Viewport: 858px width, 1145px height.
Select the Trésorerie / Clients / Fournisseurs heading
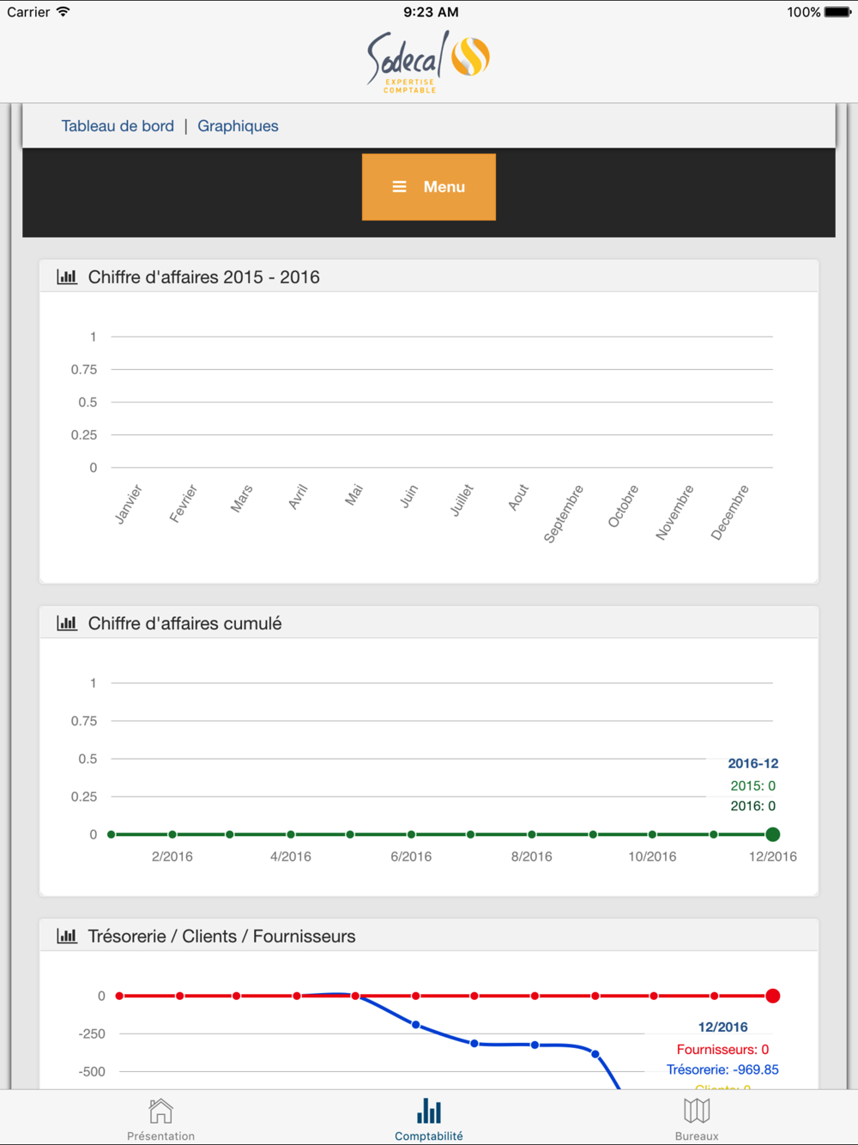point(222,936)
